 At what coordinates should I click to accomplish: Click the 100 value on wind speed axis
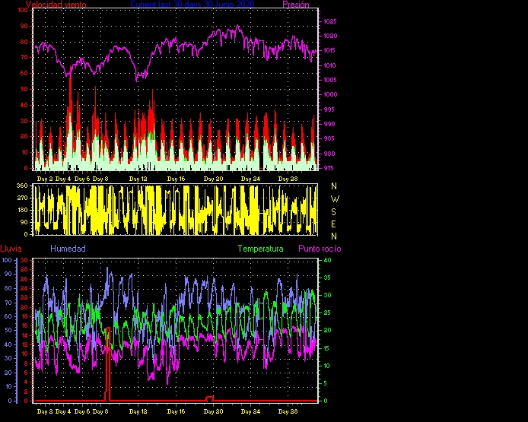23,10
